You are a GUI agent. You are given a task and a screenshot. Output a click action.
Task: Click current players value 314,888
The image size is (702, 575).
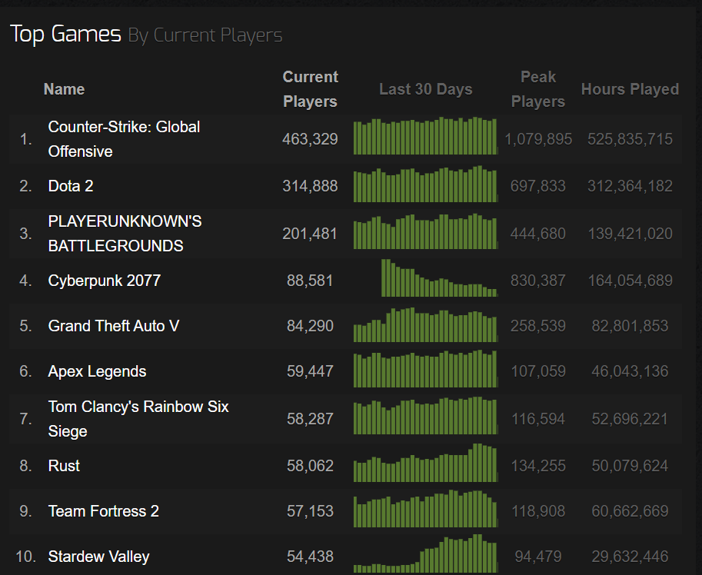click(x=310, y=186)
